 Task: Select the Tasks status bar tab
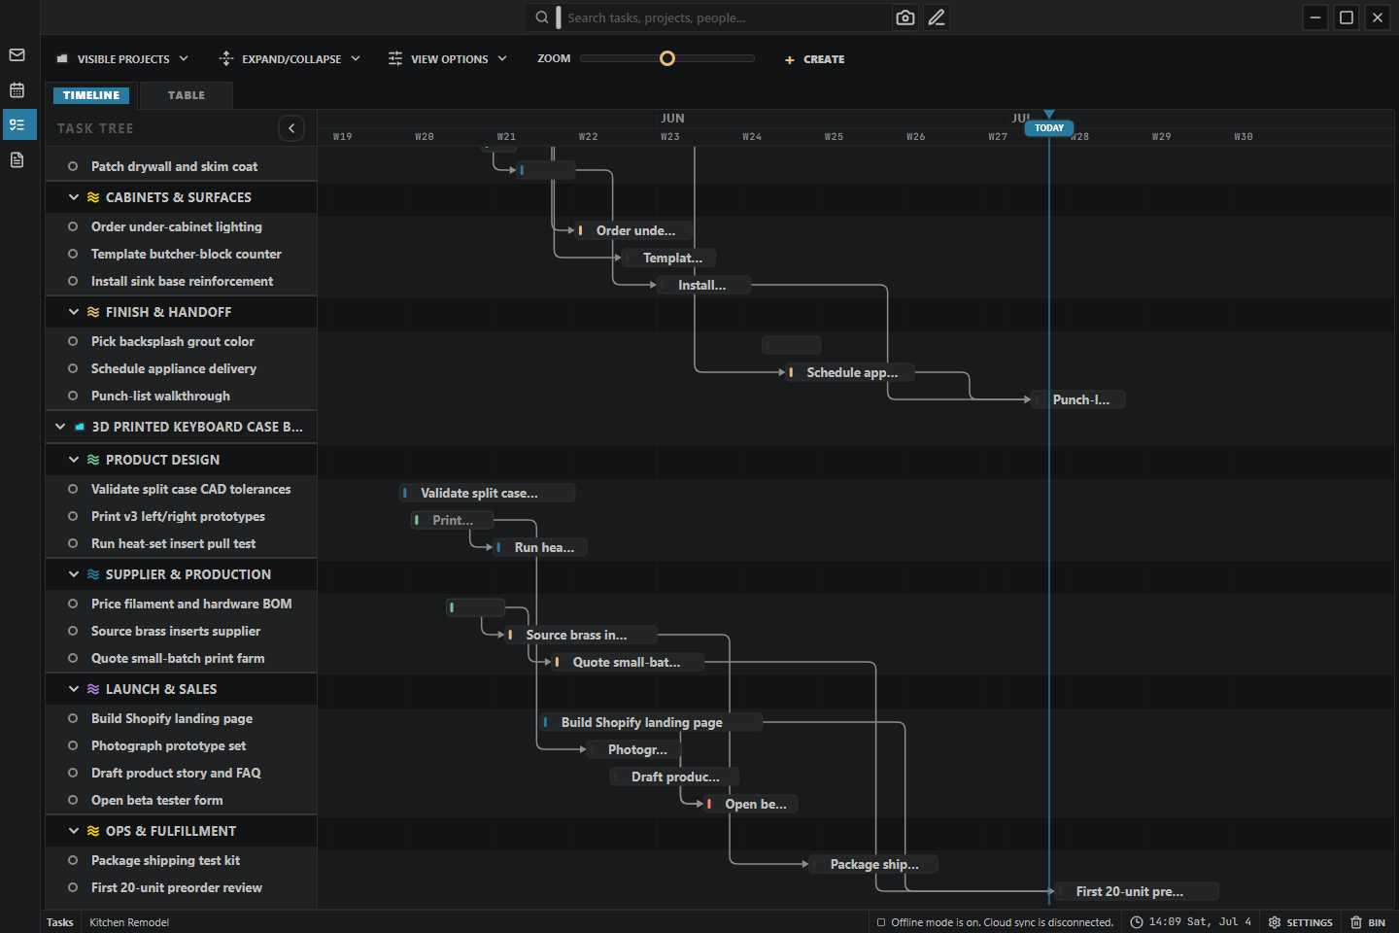(60, 922)
